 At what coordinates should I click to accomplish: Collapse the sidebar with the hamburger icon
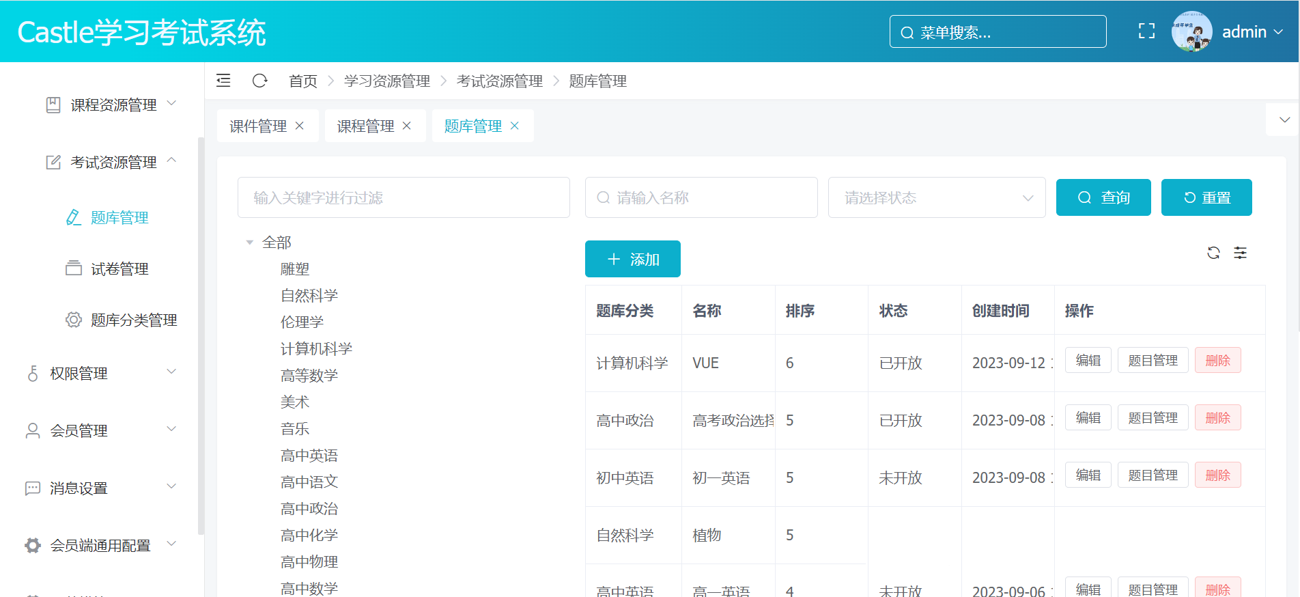223,81
